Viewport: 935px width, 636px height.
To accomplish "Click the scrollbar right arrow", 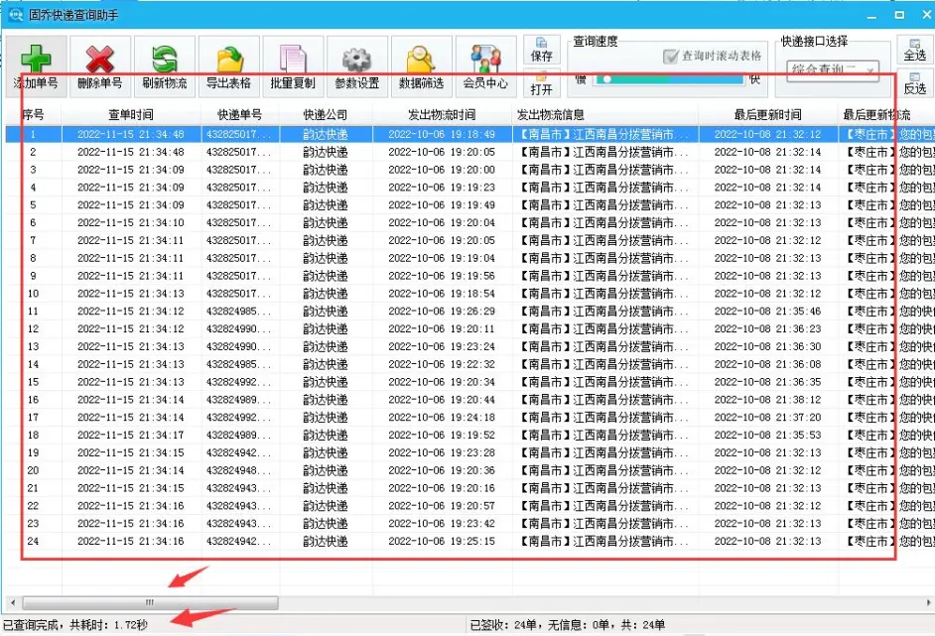I will point(929,602).
